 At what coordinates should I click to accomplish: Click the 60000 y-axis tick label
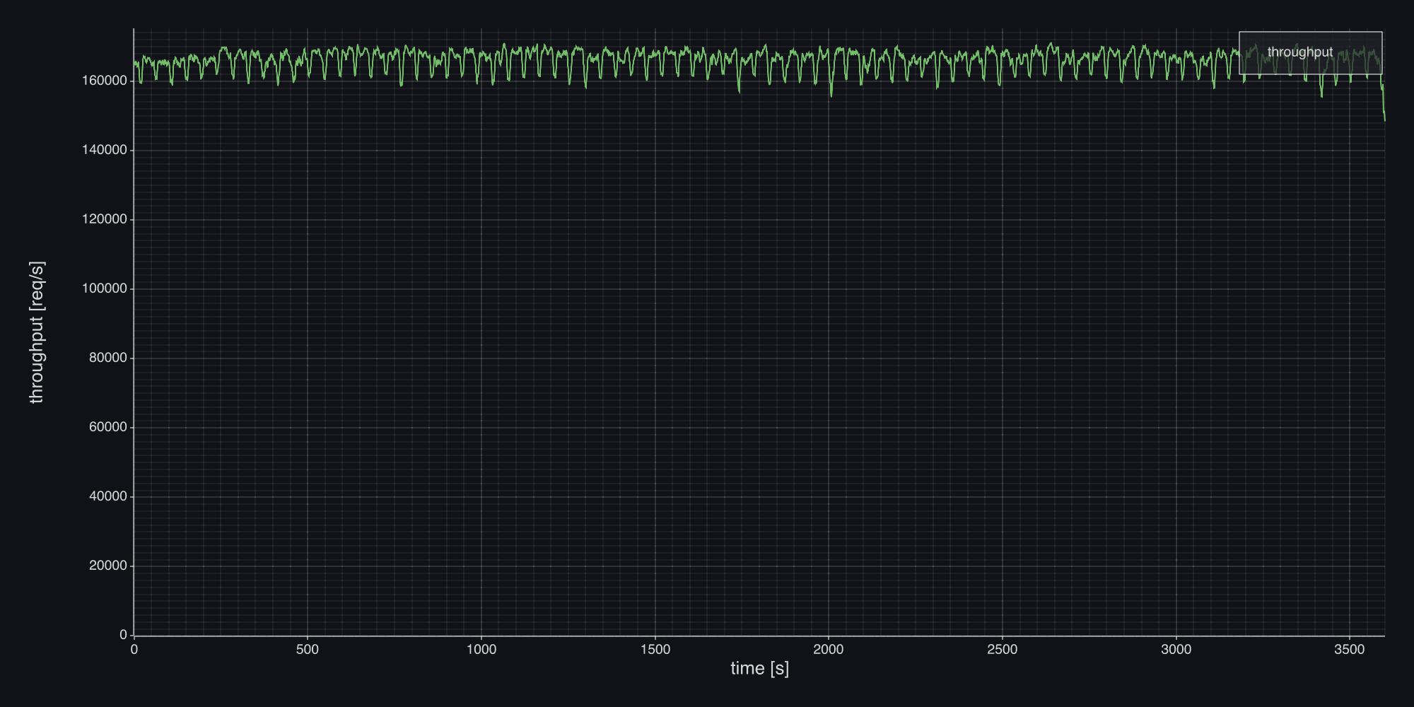pos(107,427)
